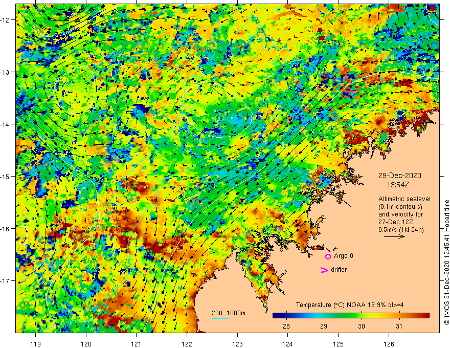Click the longitude label '120'
This screenshot has height=348, width=450.
(x=86, y=344)
